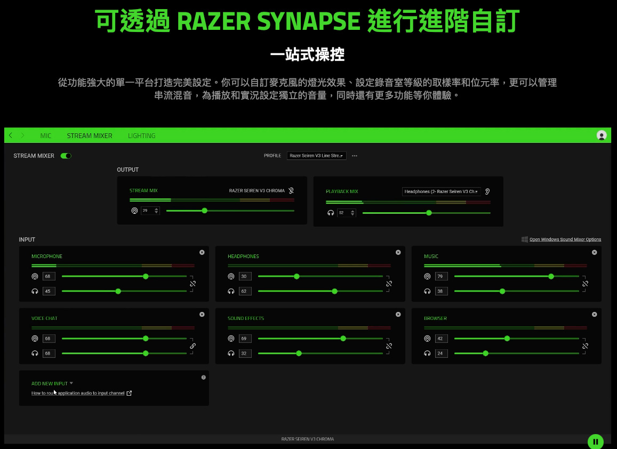Click Voice Chat stream broadcast icon

click(35, 339)
